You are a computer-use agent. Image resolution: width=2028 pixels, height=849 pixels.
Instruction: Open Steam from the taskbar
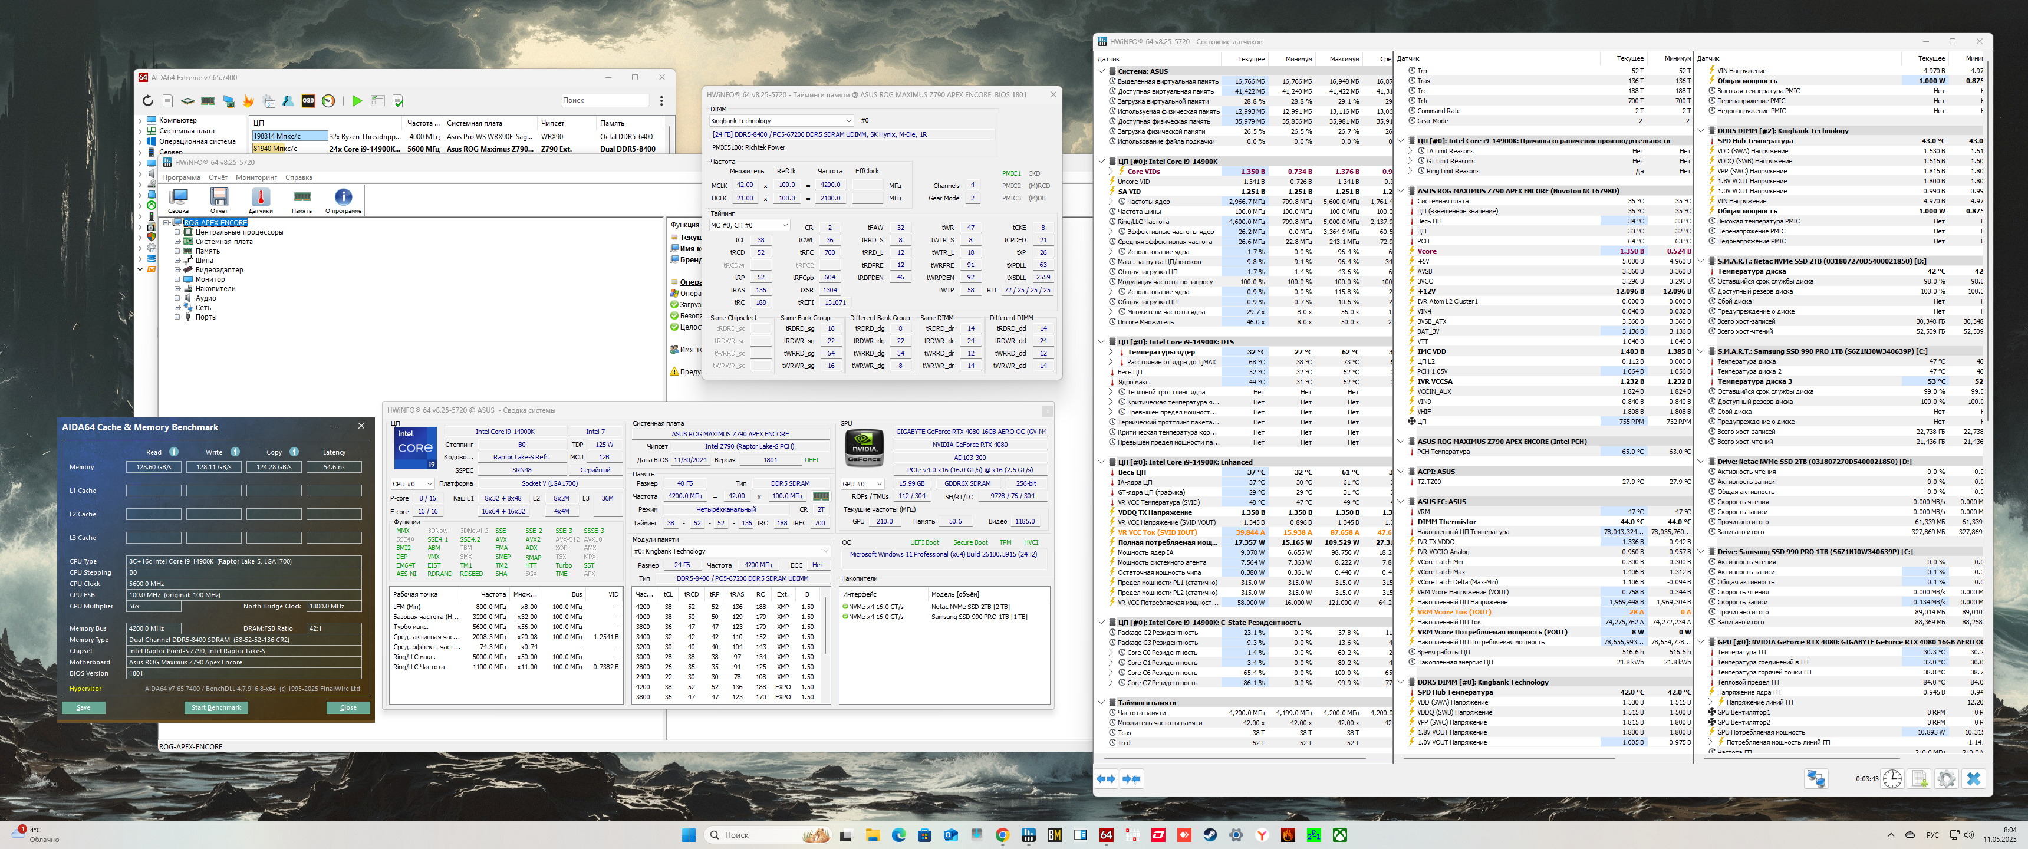pos(1209,835)
